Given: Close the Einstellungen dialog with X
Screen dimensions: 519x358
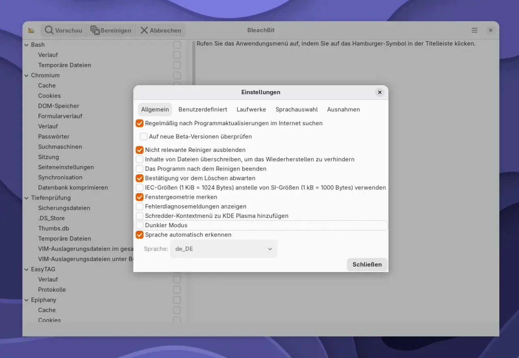Looking at the screenshot, I should [x=380, y=92].
